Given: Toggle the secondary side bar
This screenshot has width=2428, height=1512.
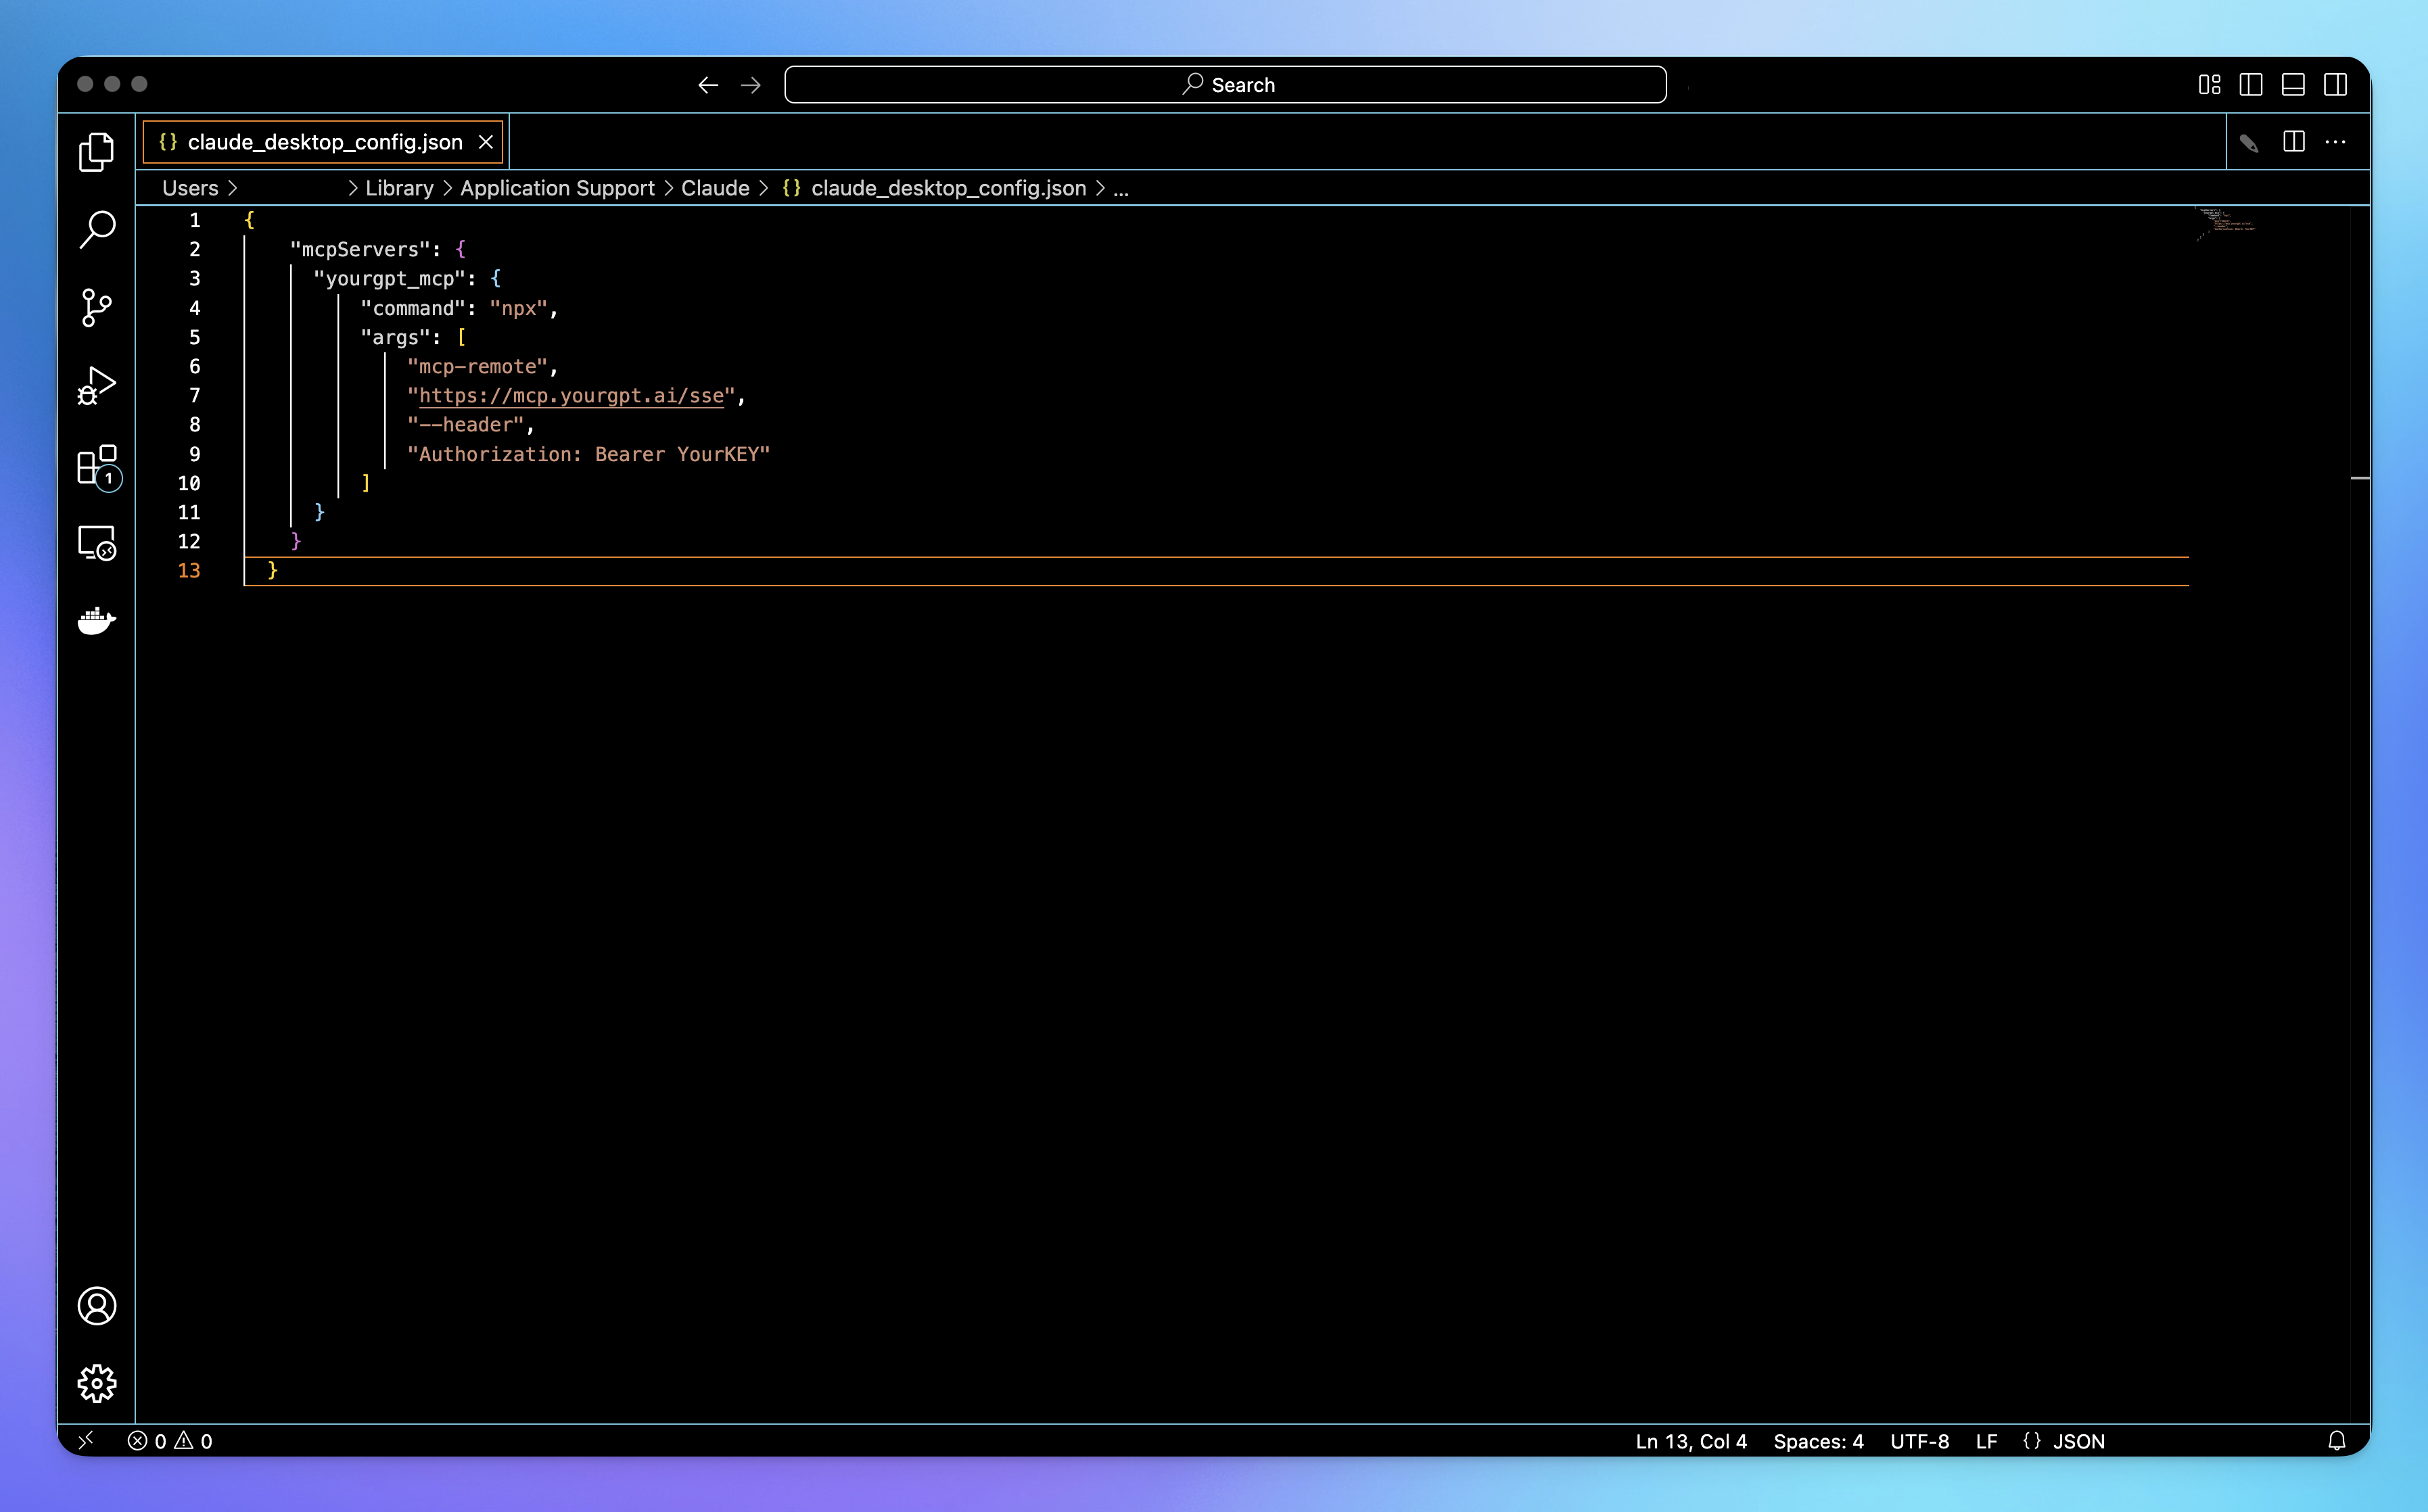Looking at the screenshot, I should 2335,85.
